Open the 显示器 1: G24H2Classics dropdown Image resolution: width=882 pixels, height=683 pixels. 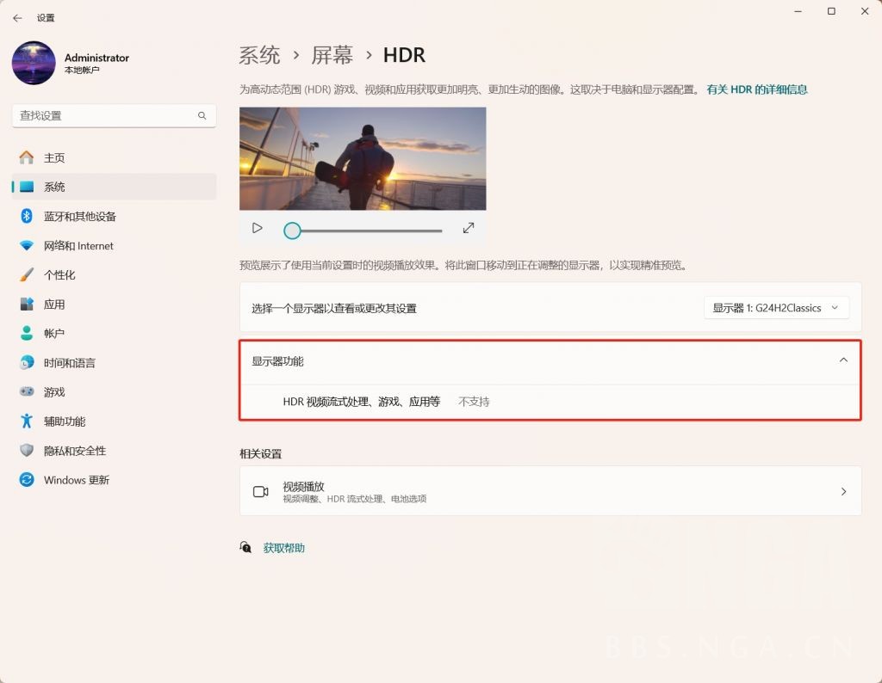(x=775, y=307)
